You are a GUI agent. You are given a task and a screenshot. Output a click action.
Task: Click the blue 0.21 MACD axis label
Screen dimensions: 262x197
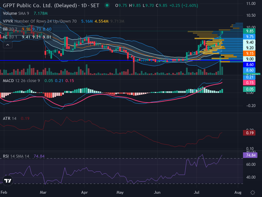click(250, 77)
